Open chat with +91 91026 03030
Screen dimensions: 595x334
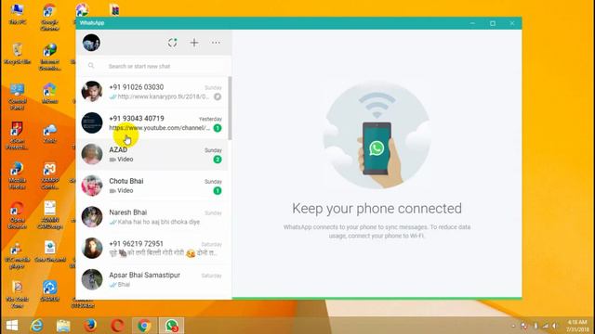coord(152,91)
